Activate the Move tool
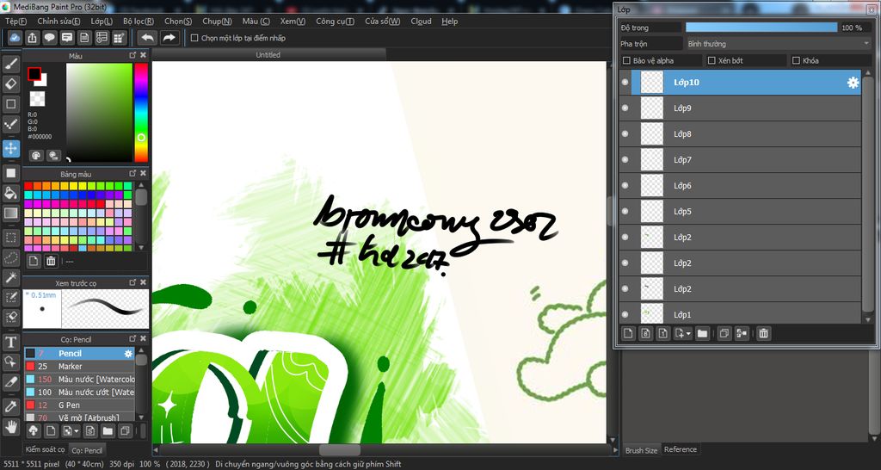This screenshot has width=881, height=470. click(11, 149)
